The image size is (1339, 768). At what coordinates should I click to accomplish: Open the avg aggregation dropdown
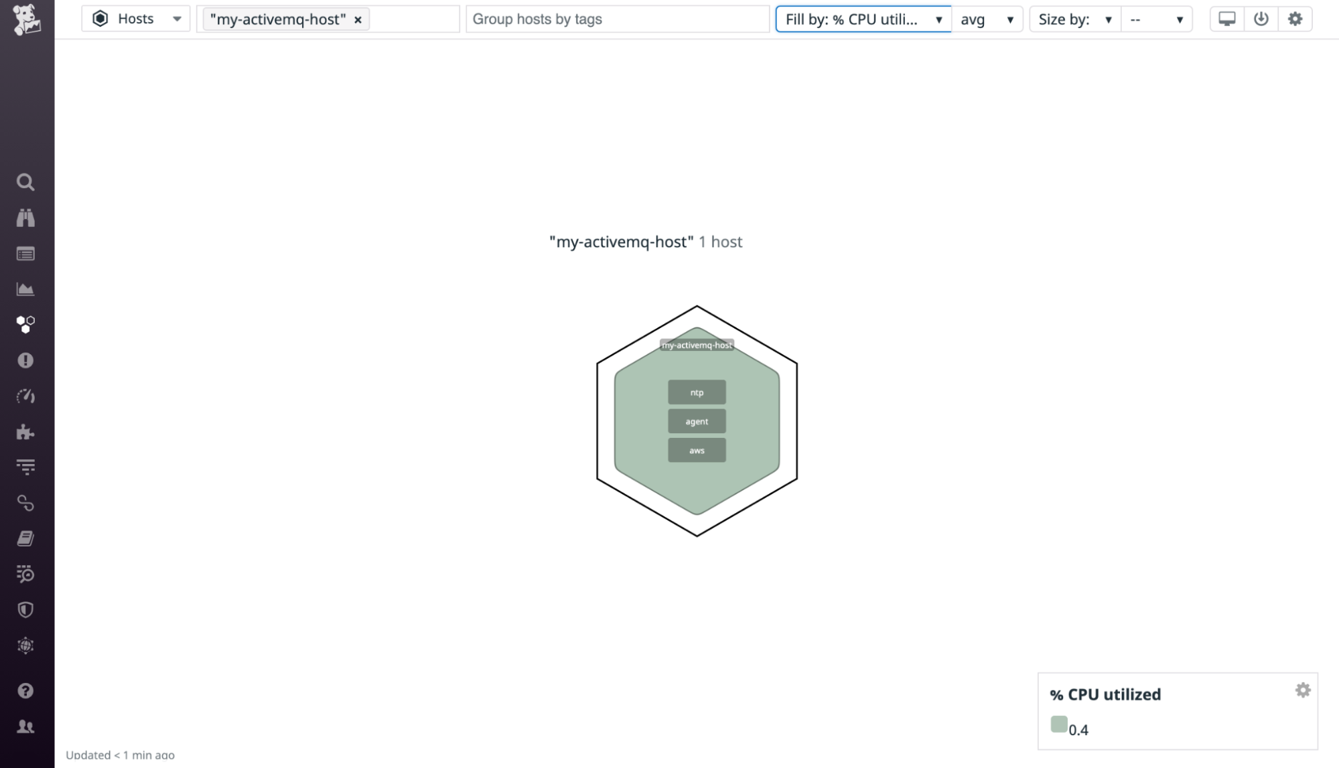point(987,19)
